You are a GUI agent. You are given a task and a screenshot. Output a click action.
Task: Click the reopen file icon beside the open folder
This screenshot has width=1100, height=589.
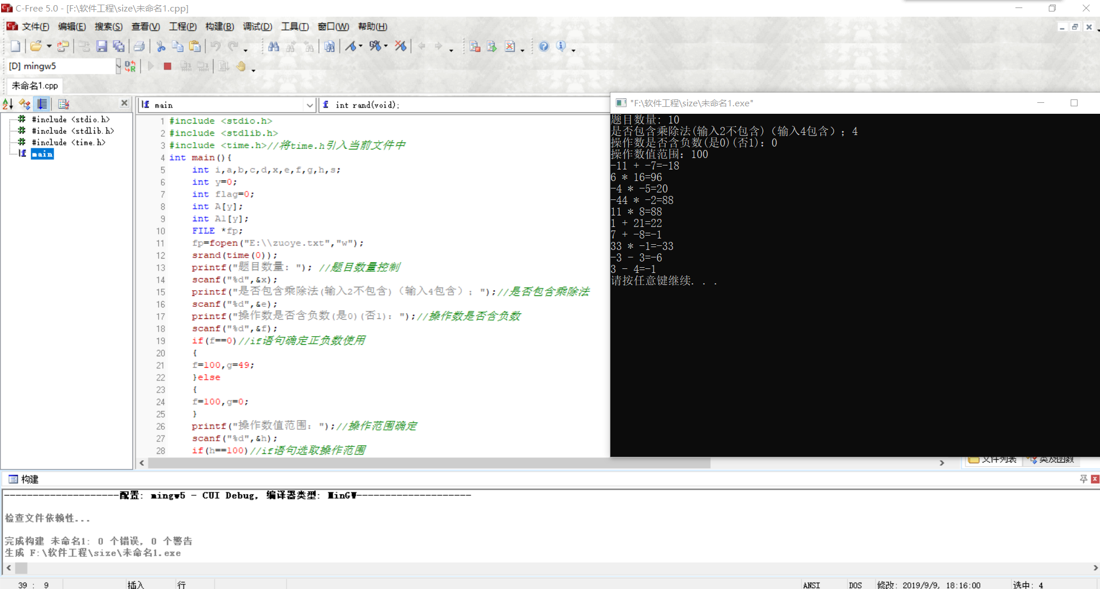pyautogui.click(x=63, y=47)
